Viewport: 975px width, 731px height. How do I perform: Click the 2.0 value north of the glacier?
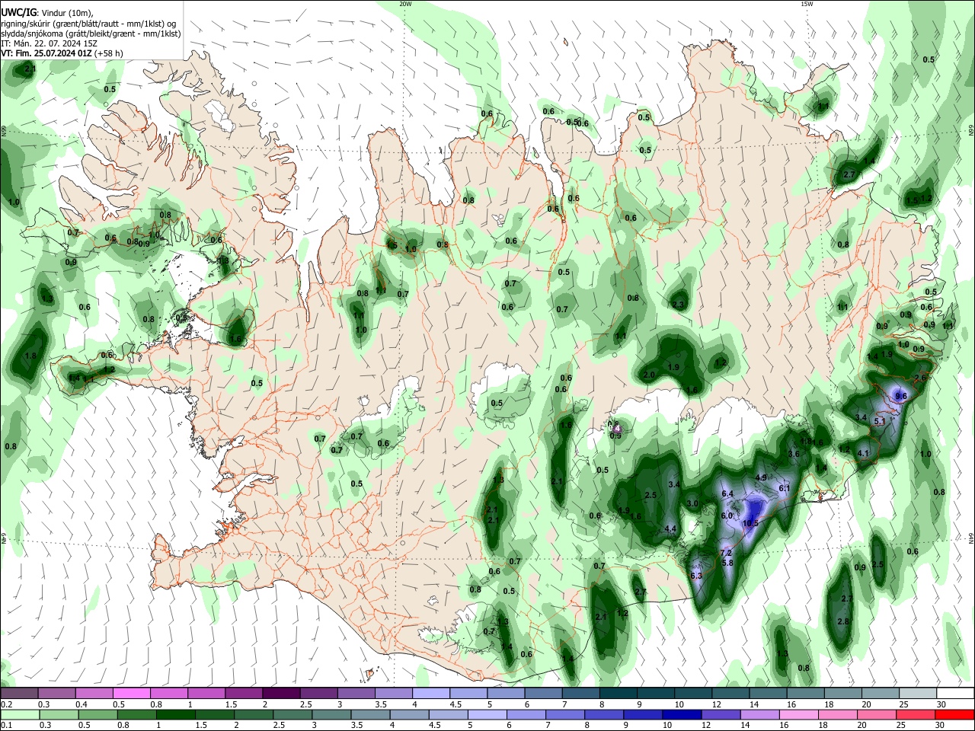pos(649,375)
